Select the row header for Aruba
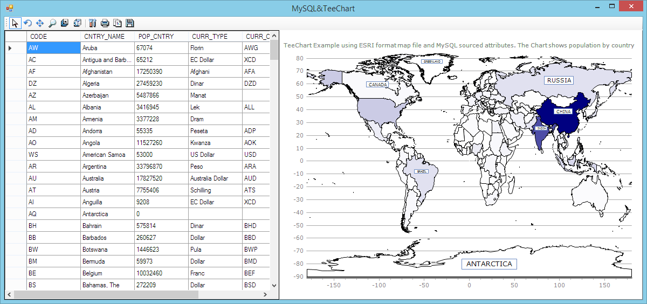This screenshot has height=304, width=647. [x=16, y=48]
